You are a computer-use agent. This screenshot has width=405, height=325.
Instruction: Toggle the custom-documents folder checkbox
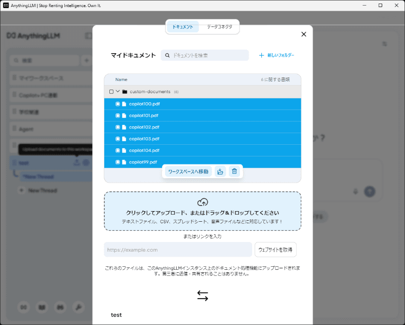click(111, 92)
